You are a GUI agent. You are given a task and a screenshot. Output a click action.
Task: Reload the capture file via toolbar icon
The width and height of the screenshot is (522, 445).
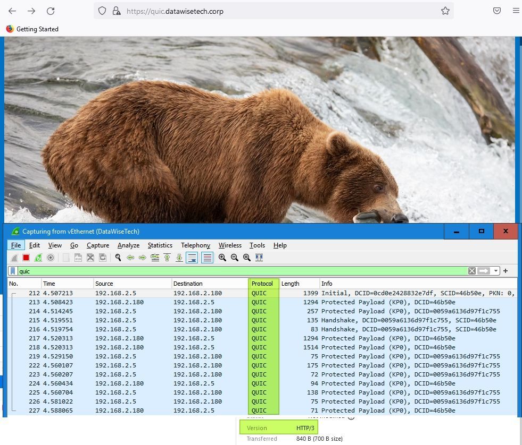[x=103, y=258]
